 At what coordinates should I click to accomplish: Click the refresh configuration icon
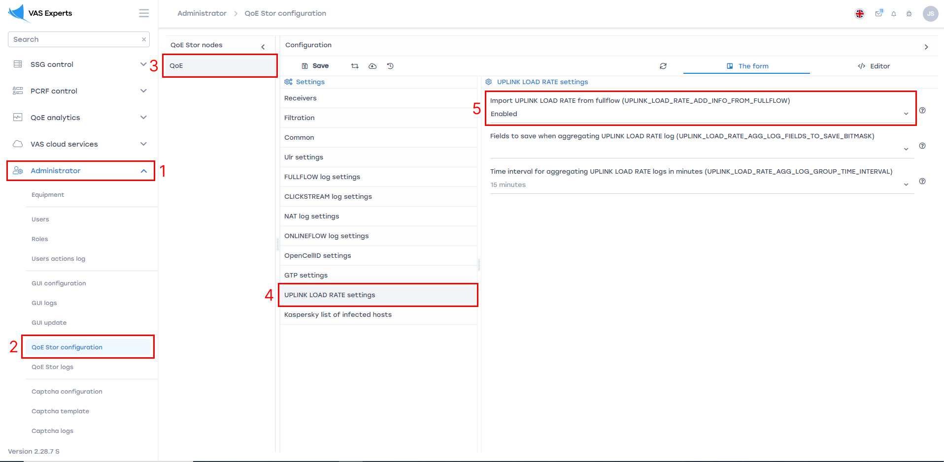(663, 66)
